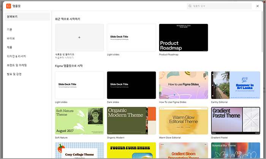
Task: Click the Soft Nature caption text
Action: pyautogui.click(x=61, y=138)
